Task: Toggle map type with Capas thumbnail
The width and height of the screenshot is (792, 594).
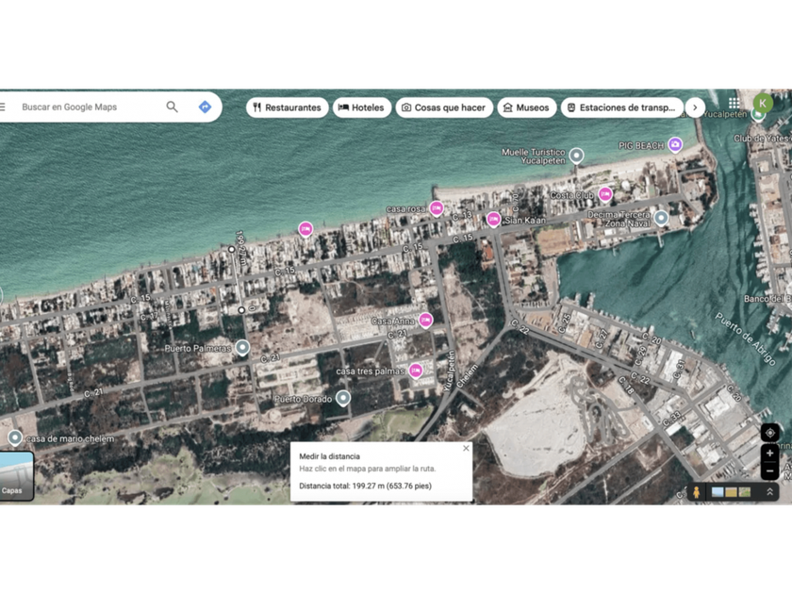Action: coord(16,475)
